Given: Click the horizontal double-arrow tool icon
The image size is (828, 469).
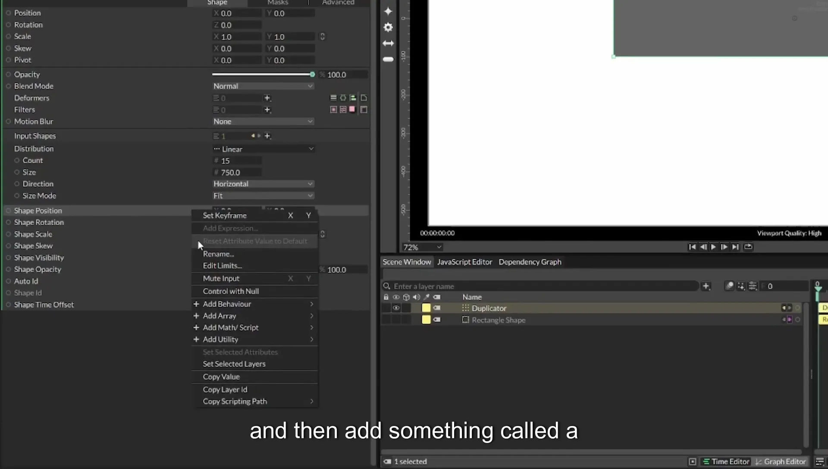Looking at the screenshot, I should [388, 44].
